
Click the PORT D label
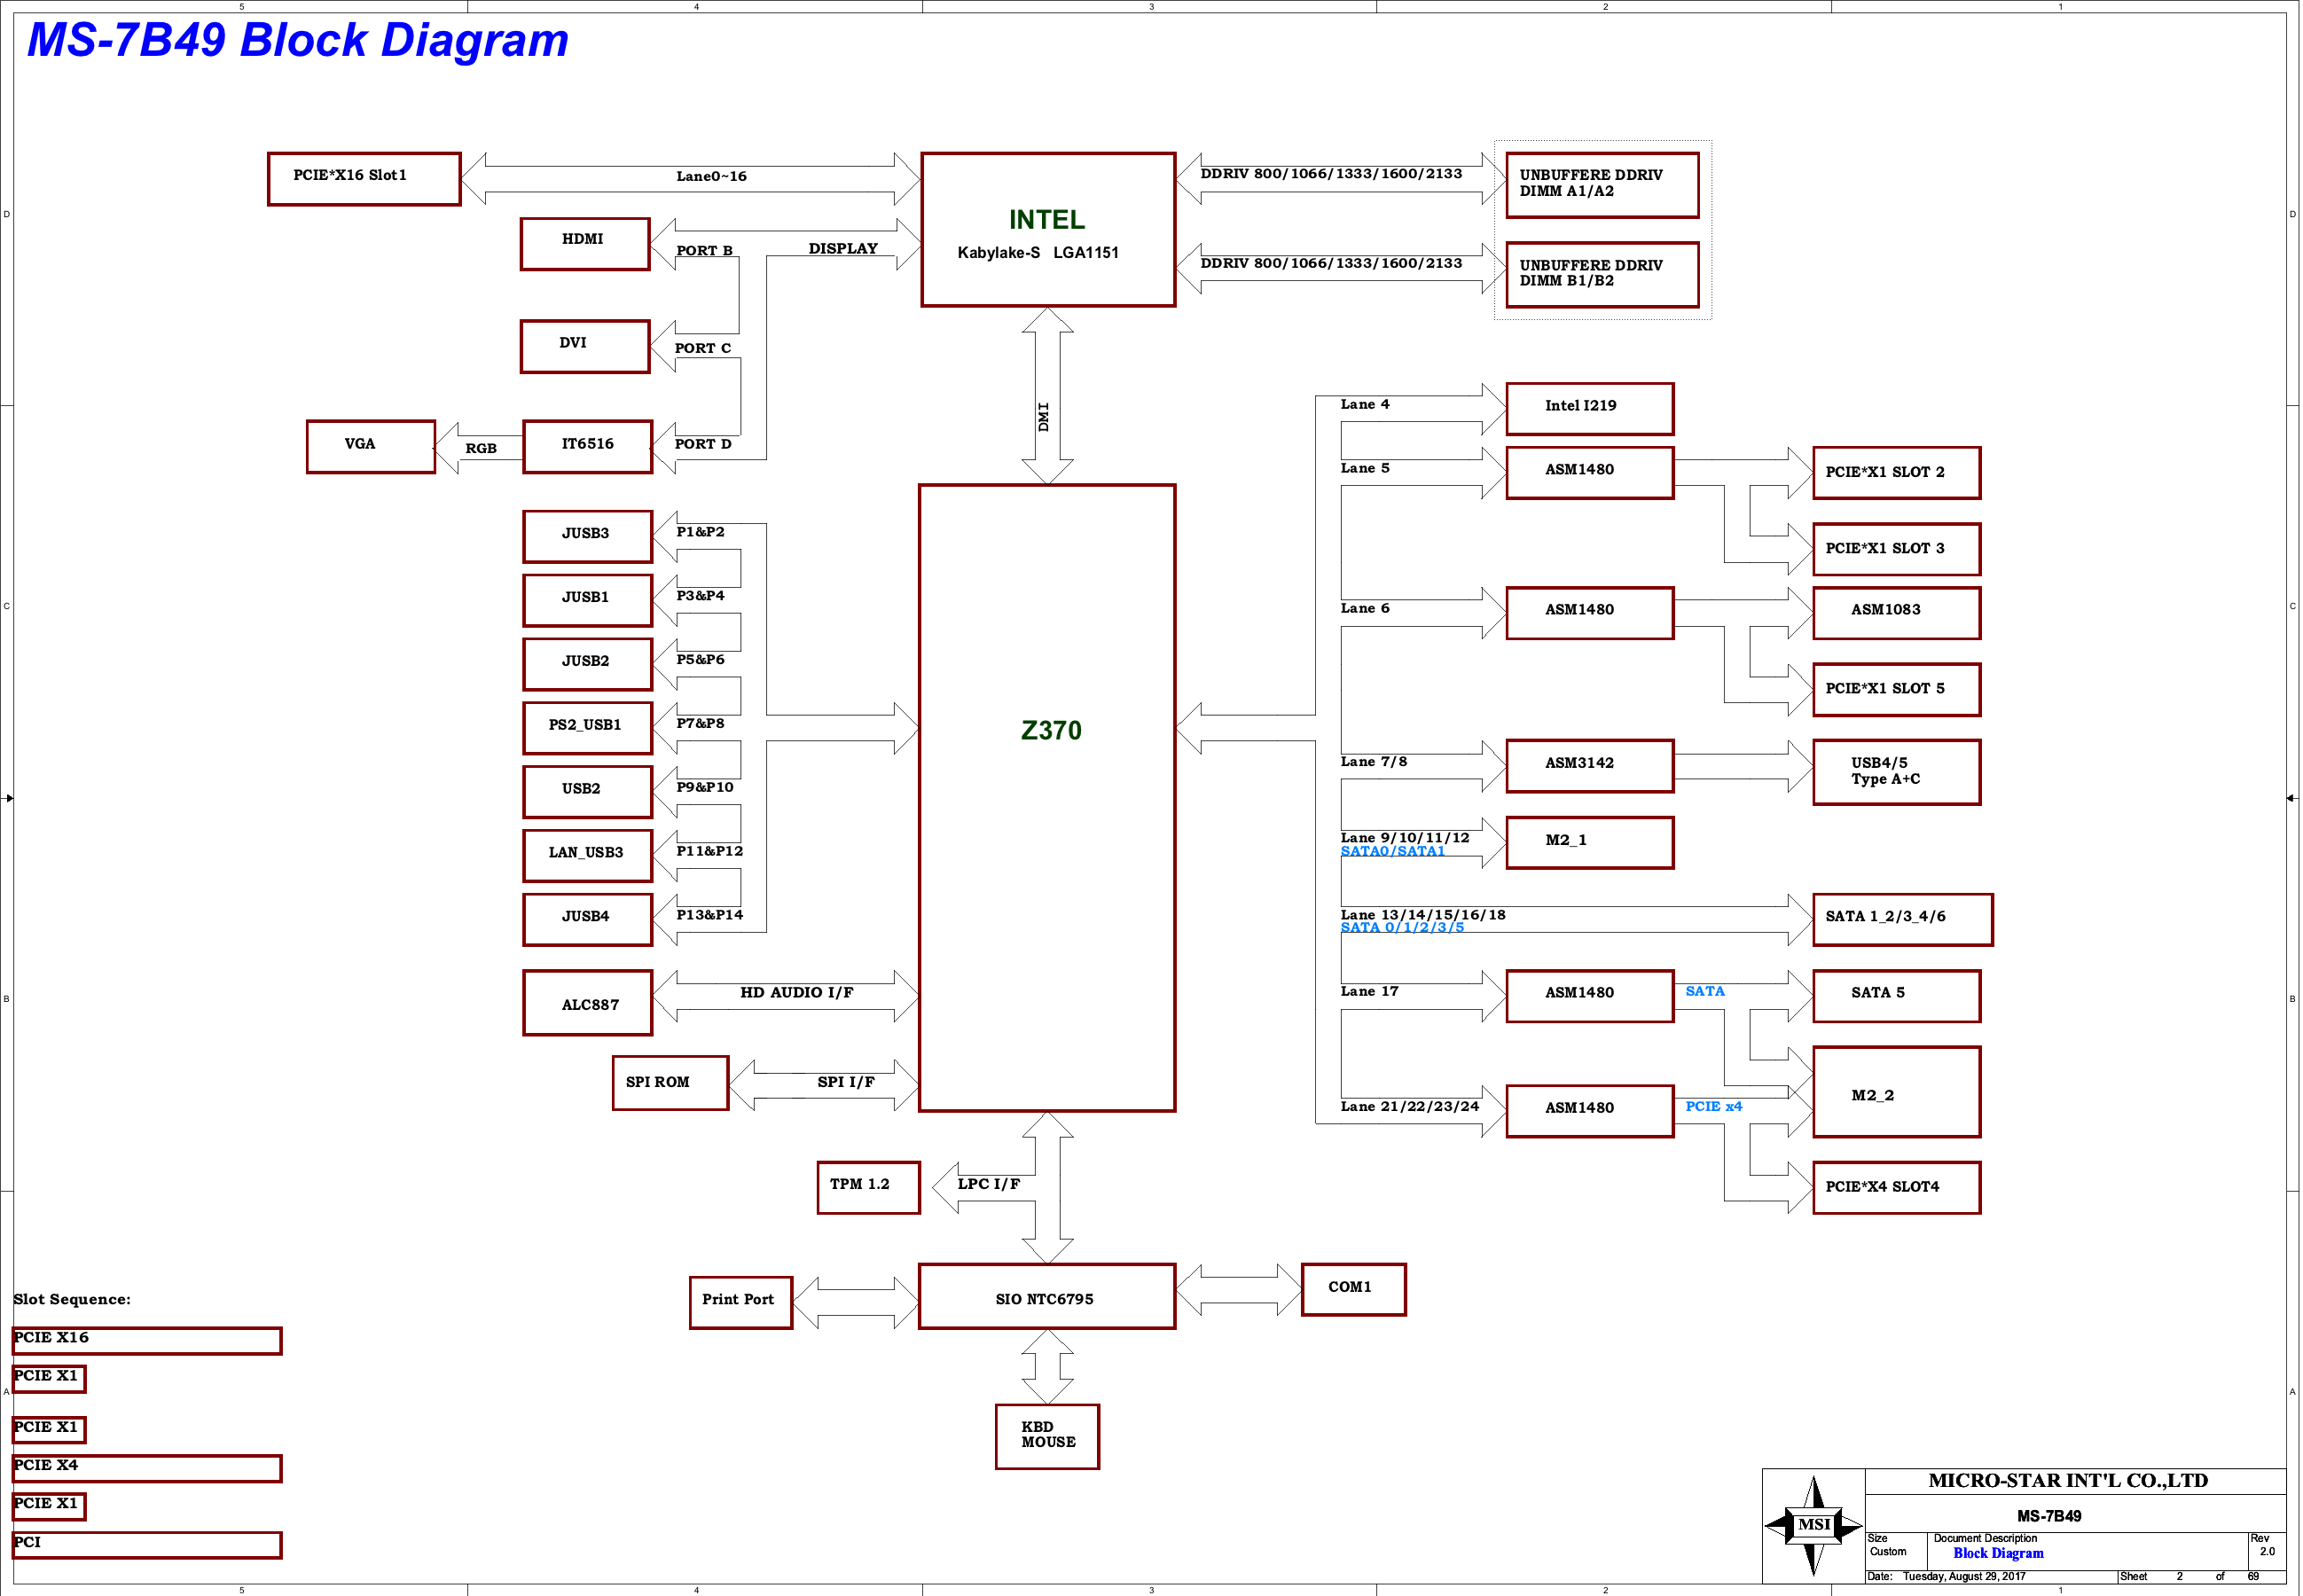point(702,444)
